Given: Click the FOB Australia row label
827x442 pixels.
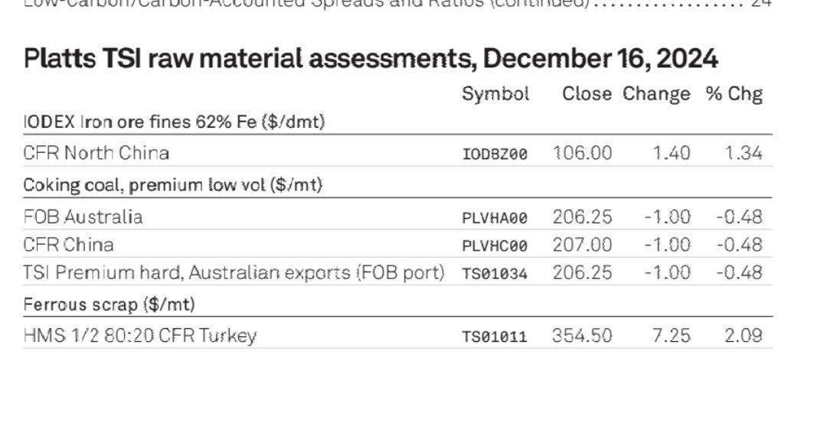Looking at the screenshot, I should coord(83,217).
